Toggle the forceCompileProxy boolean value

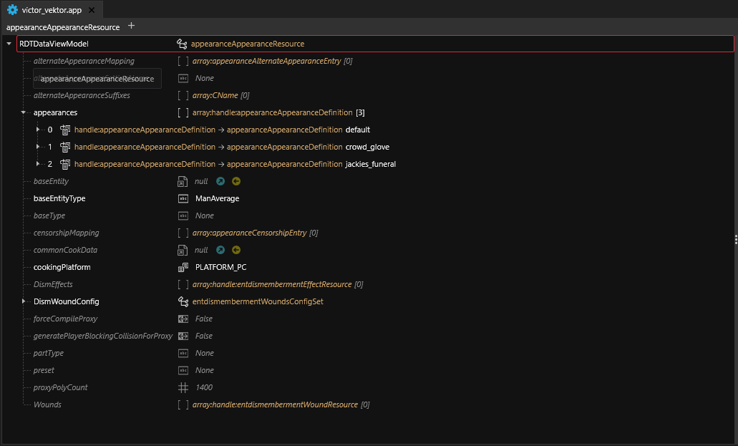pyautogui.click(x=204, y=319)
